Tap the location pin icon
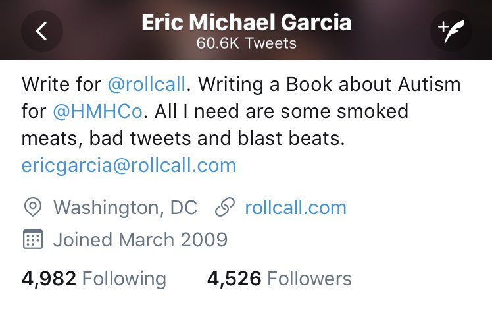 click(33, 207)
